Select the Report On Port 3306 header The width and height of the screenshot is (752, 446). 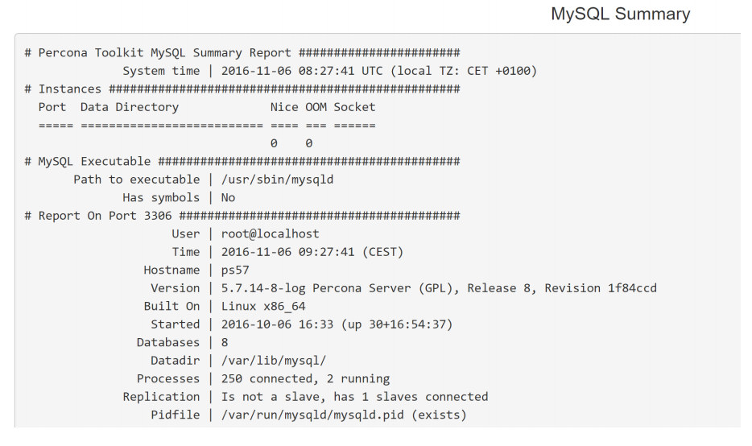click(x=99, y=216)
